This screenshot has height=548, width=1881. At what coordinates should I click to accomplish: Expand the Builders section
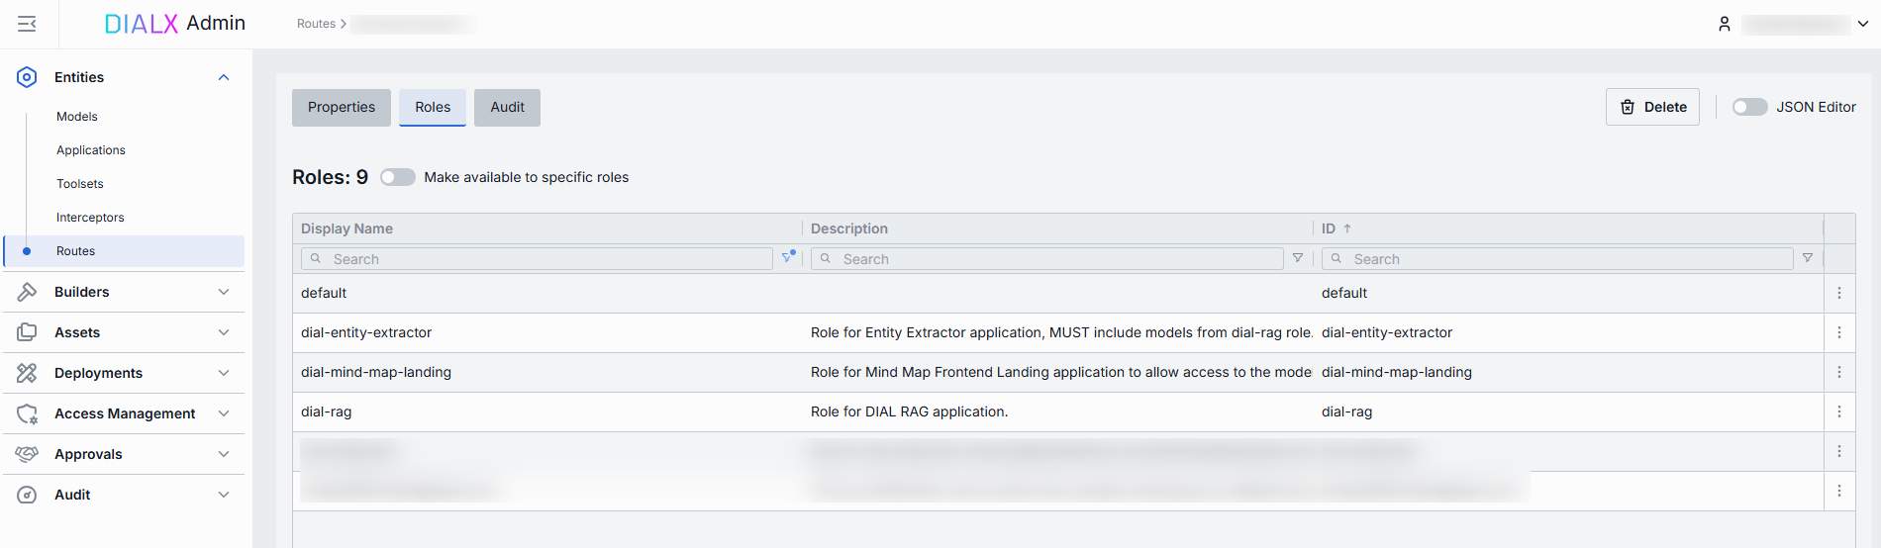click(x=224, y=292)
